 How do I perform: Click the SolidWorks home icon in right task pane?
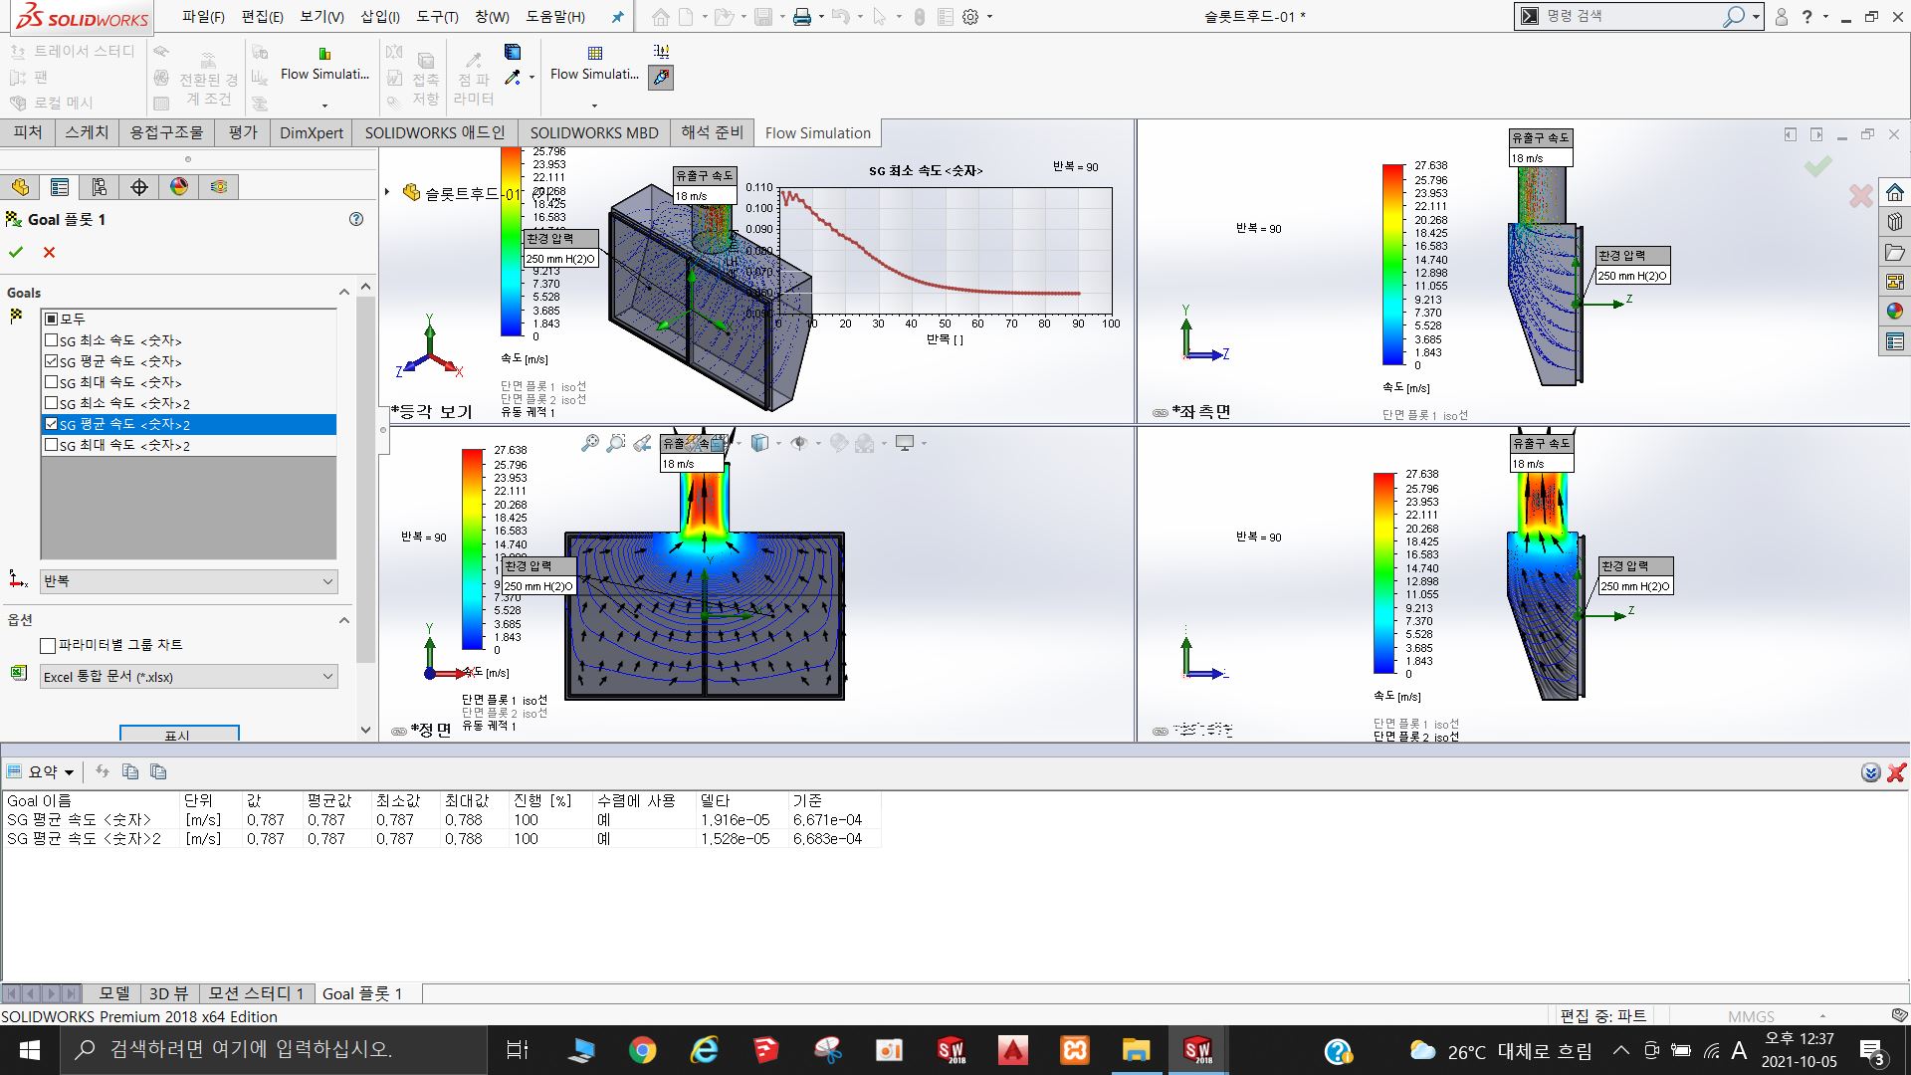[1895, 192]
